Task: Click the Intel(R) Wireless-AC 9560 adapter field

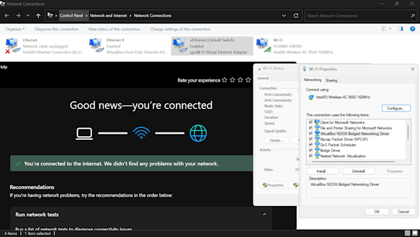Action: tap(358, 97)
